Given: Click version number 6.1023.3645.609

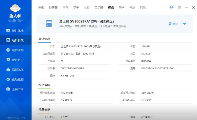Looking at the screenshot, I should [15, 118].
